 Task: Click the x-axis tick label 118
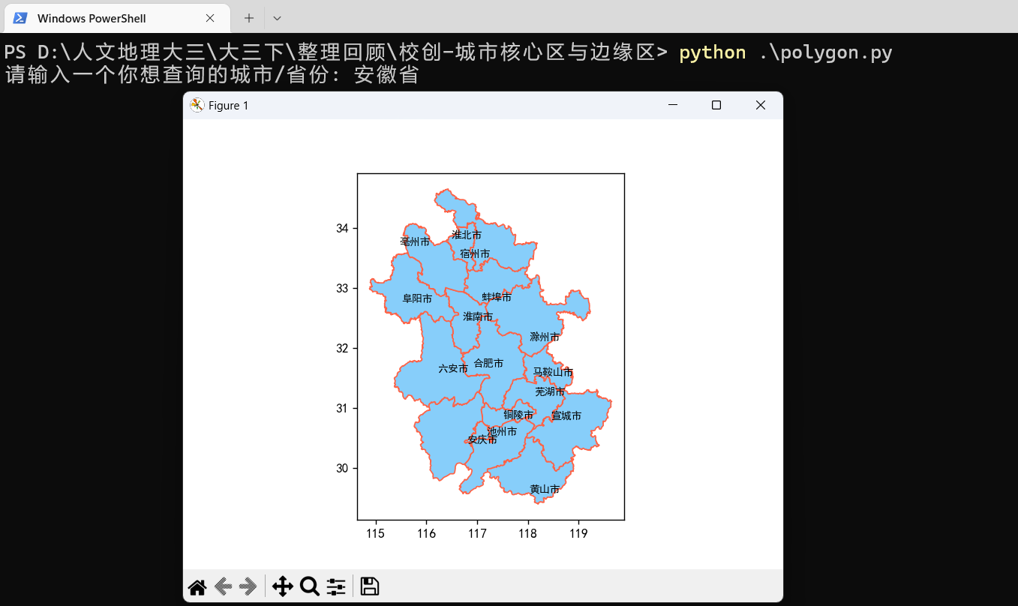click(527, 534)
